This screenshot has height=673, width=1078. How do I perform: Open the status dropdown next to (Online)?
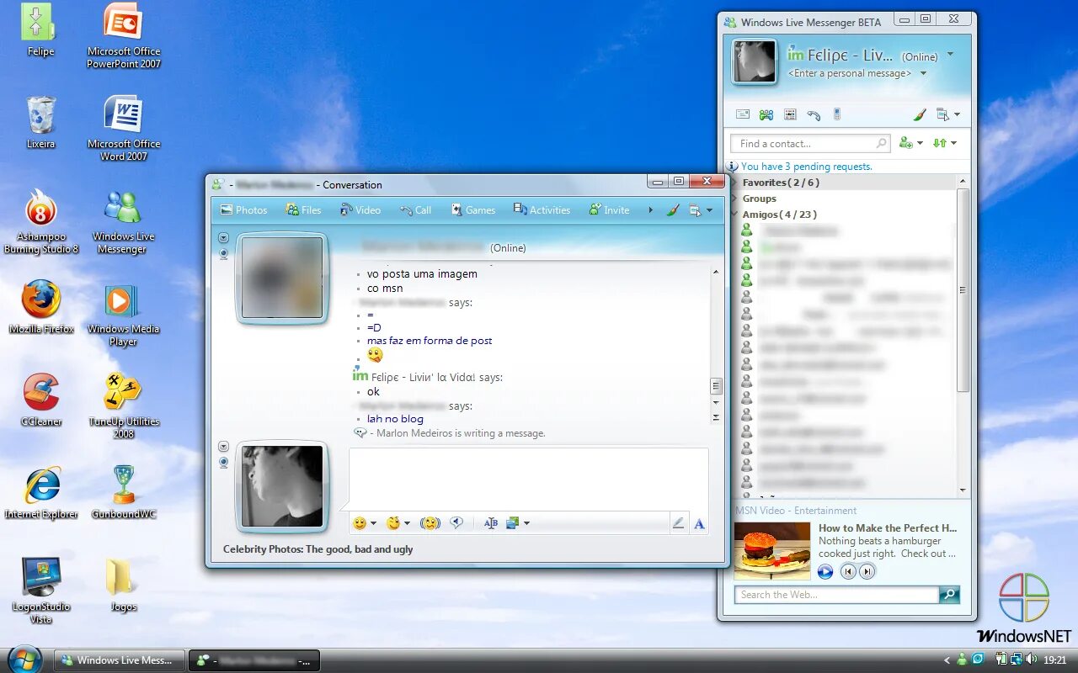click(x=951, y=55)
